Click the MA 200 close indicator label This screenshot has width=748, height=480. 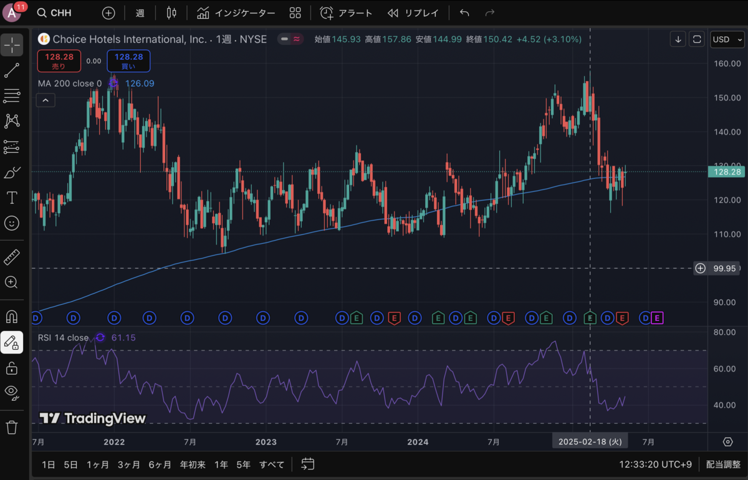point(70,84)
